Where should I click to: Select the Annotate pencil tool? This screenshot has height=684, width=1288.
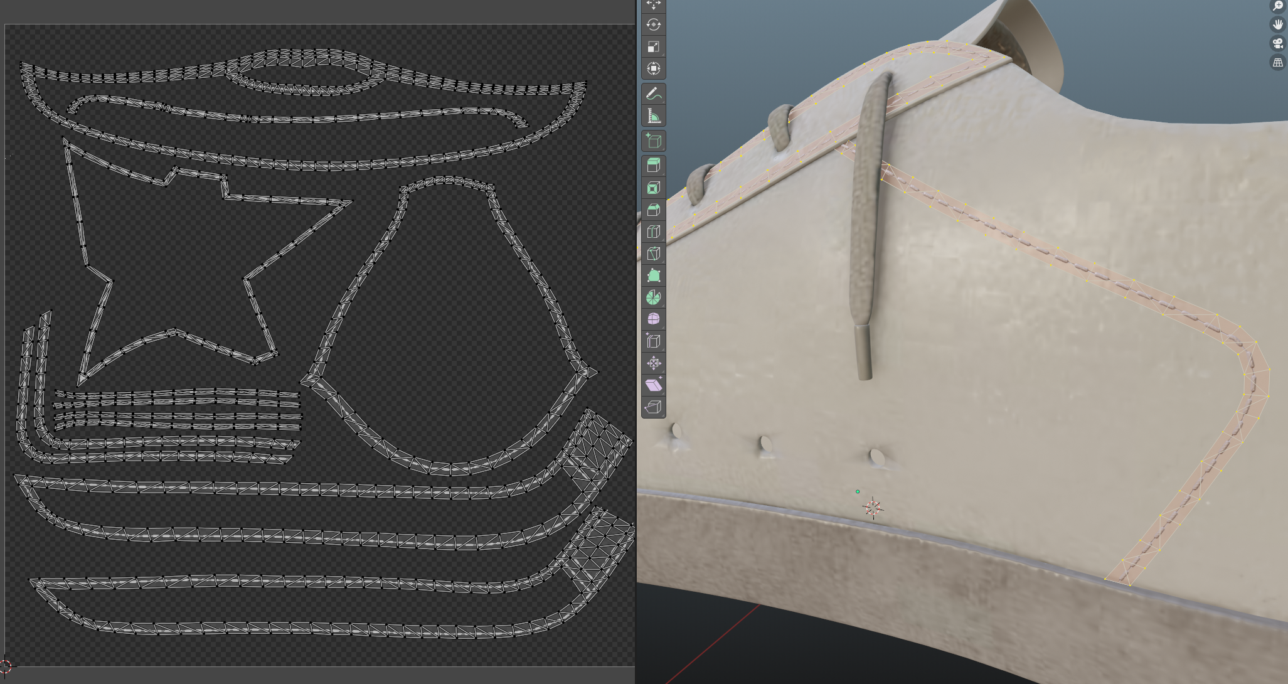click(x=653, y=94)
